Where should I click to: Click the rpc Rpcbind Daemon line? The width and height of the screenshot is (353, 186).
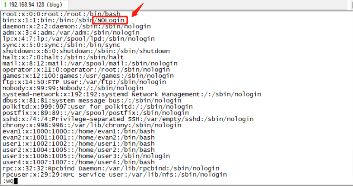[111, 169]
